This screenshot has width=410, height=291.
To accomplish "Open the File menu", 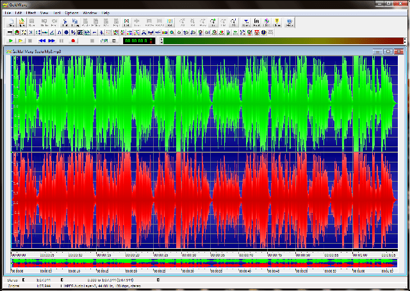I will [x=7, y=13].
